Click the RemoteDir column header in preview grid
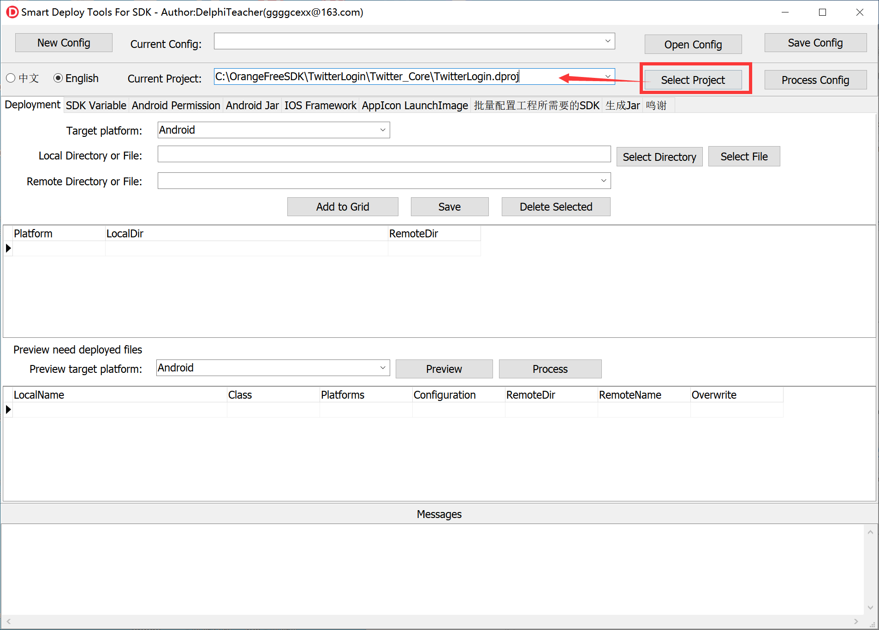 [x=552, y=395]
